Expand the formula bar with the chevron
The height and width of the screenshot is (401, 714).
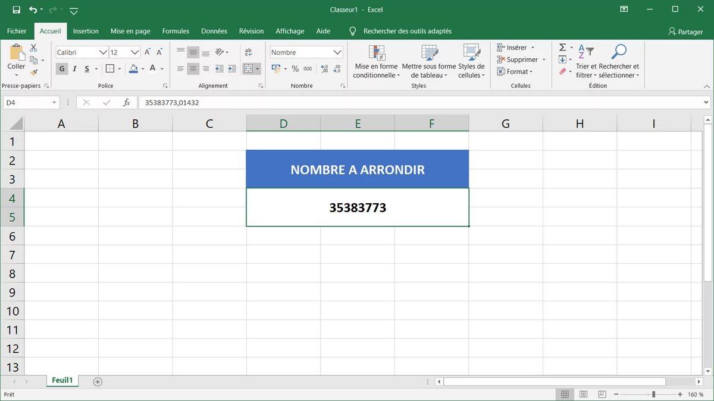[x=706, y=103]
